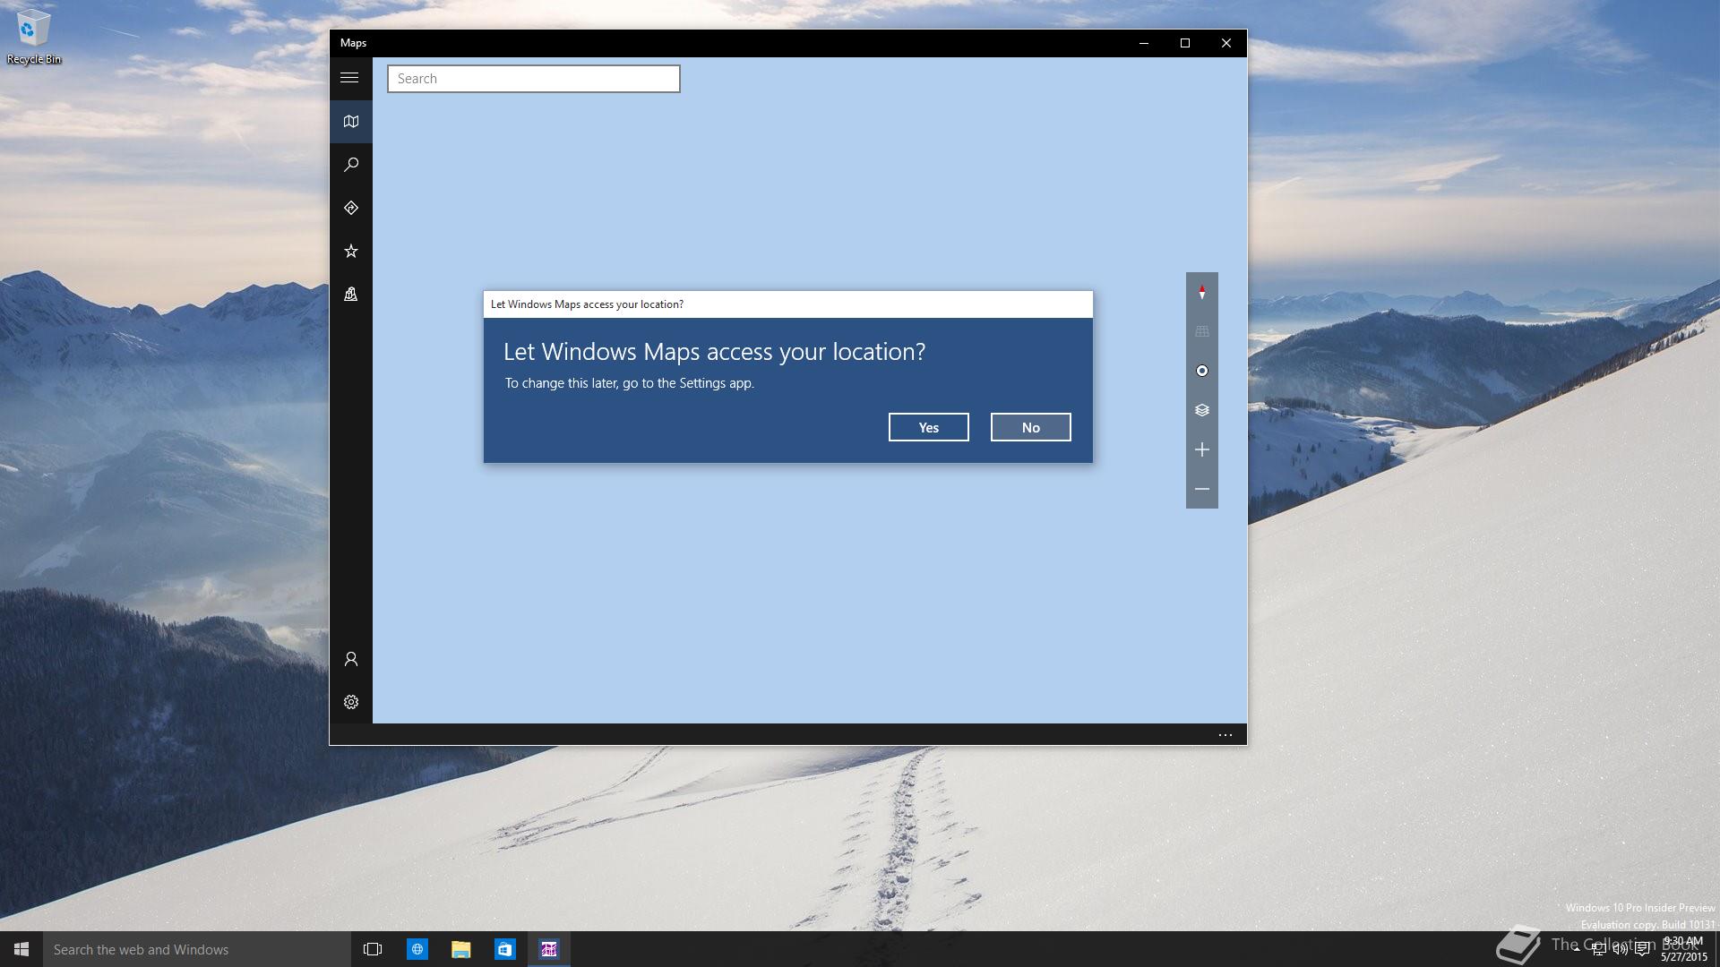Maximize the Maps window
This screenshot has width=1720, height=967.
click(1184, 43)
